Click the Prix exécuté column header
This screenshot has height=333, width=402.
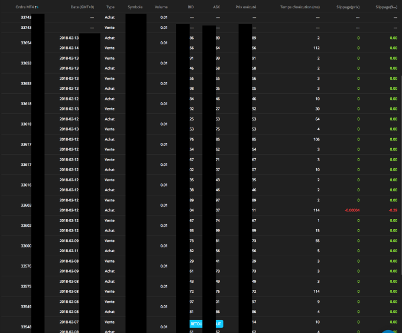click(245, 7)
